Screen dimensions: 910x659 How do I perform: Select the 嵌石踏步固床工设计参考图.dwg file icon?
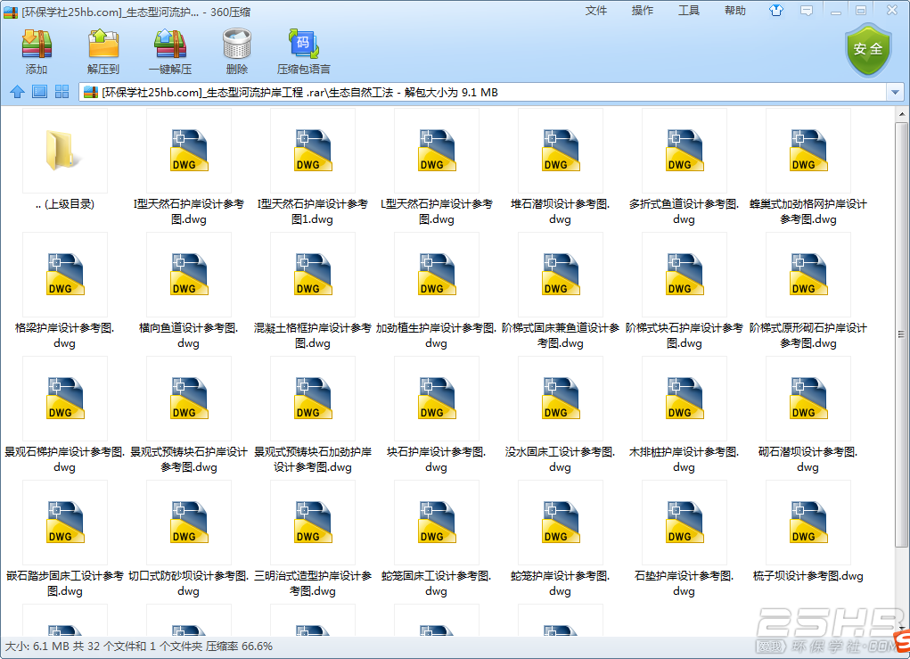(64, 523)
